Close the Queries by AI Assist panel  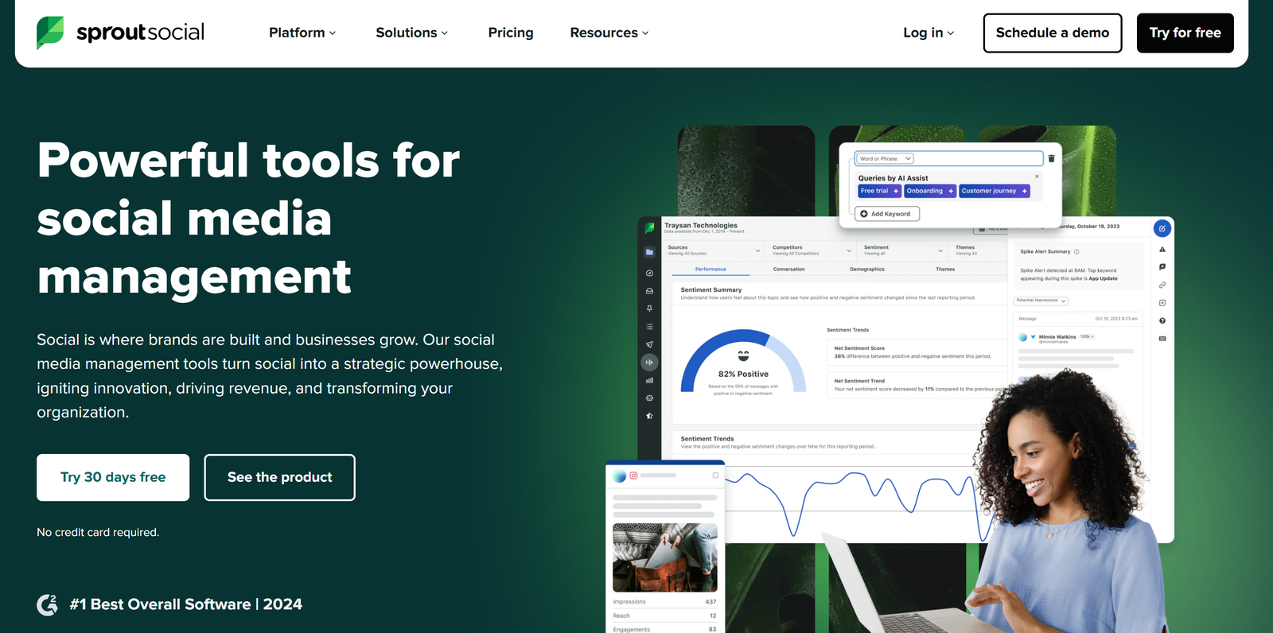[1037, 177]
